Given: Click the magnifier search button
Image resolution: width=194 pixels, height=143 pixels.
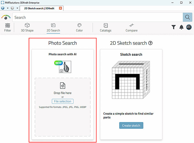Looking at the screenshot, I should pyautogui.click(x=187, y=17).
